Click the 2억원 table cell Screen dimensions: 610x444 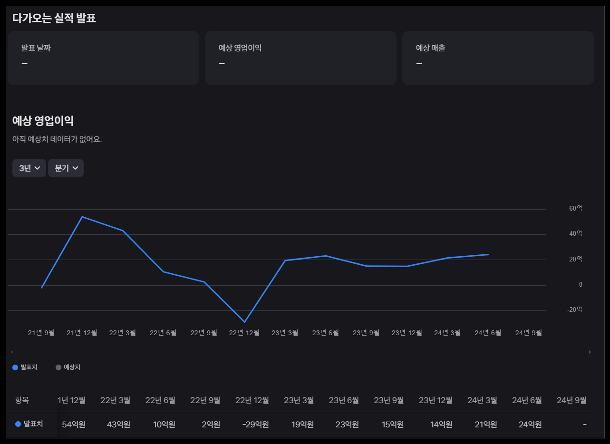click(211, 425)
